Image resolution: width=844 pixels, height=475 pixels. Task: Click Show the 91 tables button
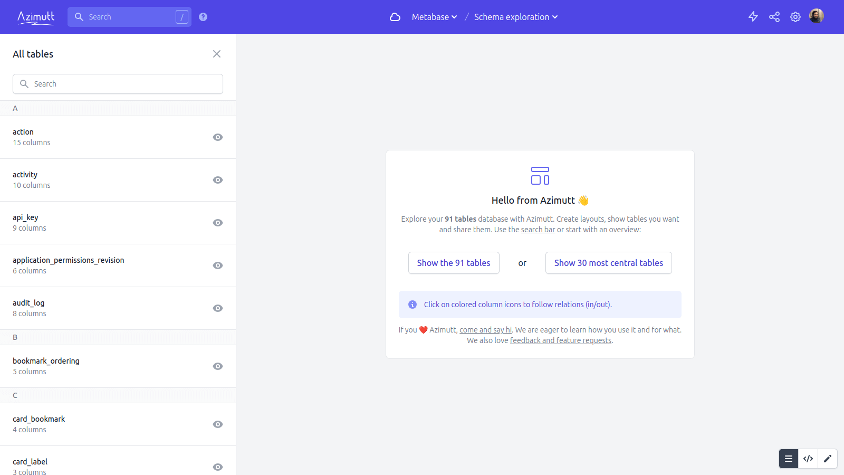click(x=454, y=263)
